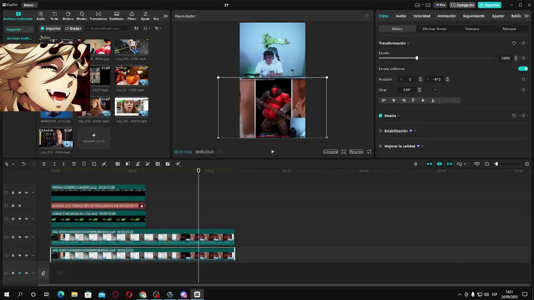Click the Relación aspect ratio button

(x=356, y=152)
